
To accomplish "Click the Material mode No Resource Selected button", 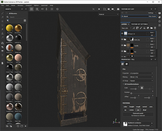I will tap(138, 114).
